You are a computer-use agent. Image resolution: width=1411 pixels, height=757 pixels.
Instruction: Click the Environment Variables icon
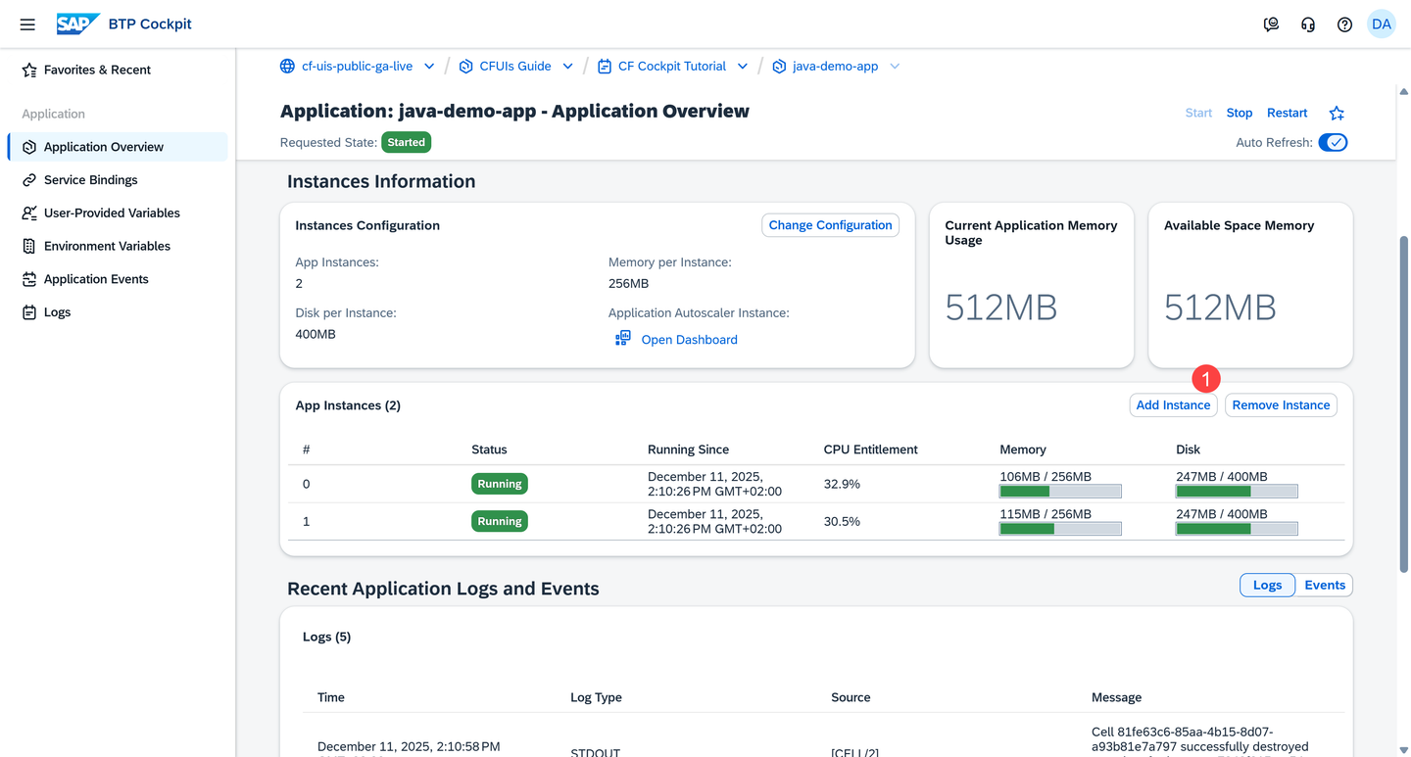tap(29, 246)
